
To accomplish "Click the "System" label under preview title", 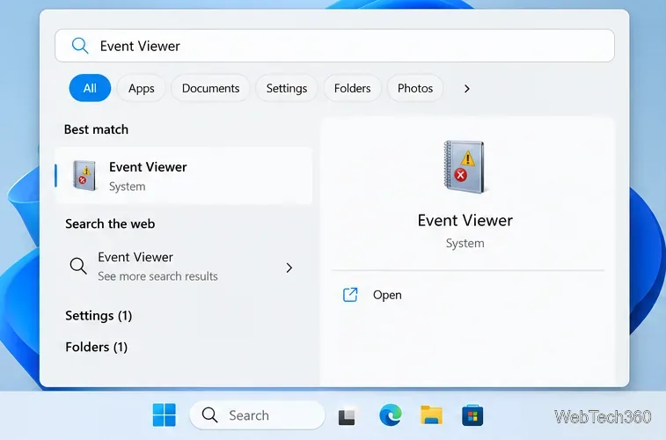I will pyautogui.click(x=465, y=244).
